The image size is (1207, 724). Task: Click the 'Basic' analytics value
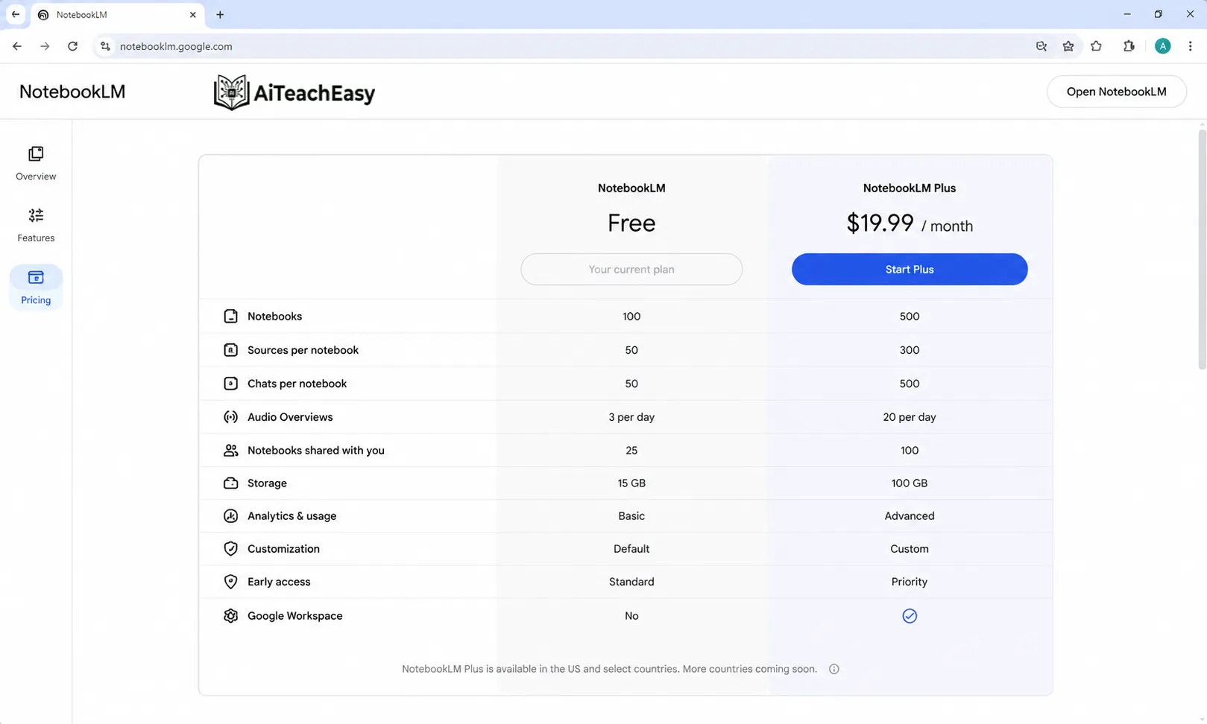click(x=631, y=516)
